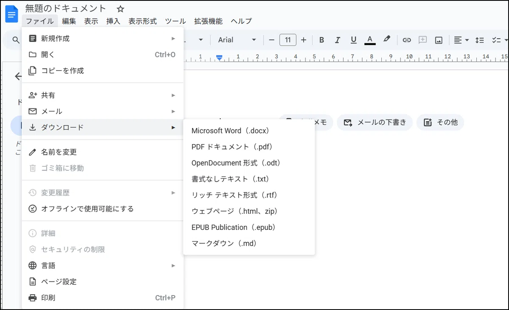Screen dimensions: 509x310
Task: Download as 書式なしテキスト (.txt)
Action: (x=249, y=179)
